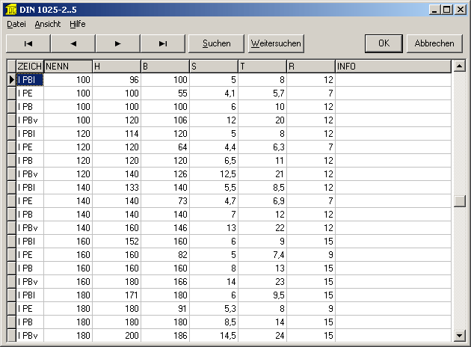
Task: Click the NENN column header
Action: [68, 67]
